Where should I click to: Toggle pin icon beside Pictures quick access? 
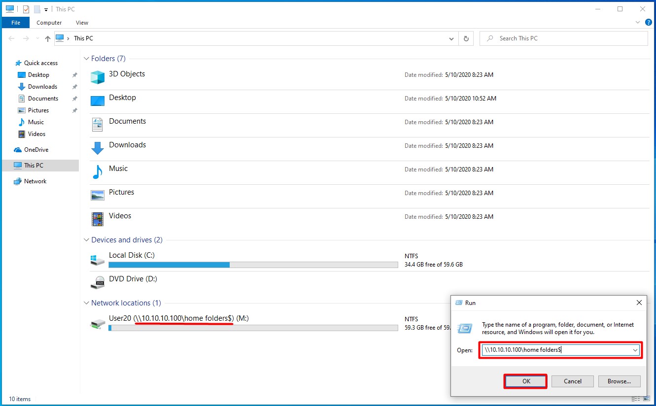coord(74,110)
